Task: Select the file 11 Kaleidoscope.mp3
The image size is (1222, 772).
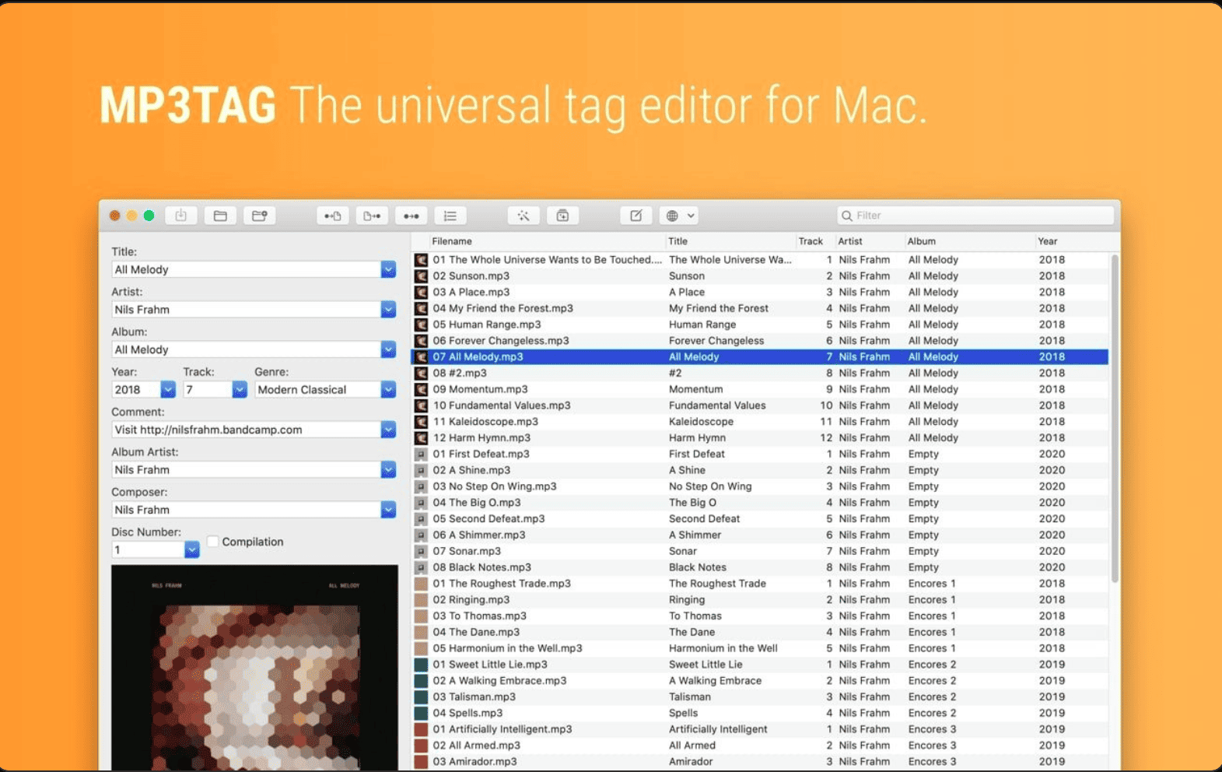Action: 759,422
